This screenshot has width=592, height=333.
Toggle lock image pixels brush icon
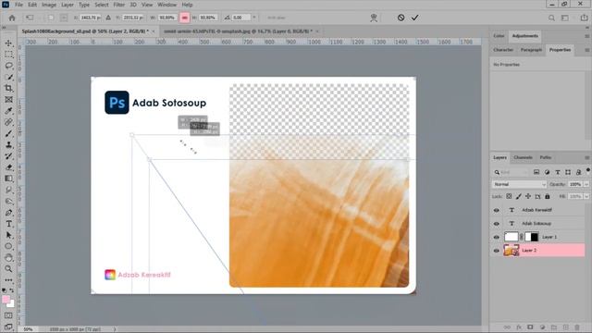pyautogui.click(x=518, y=196)
